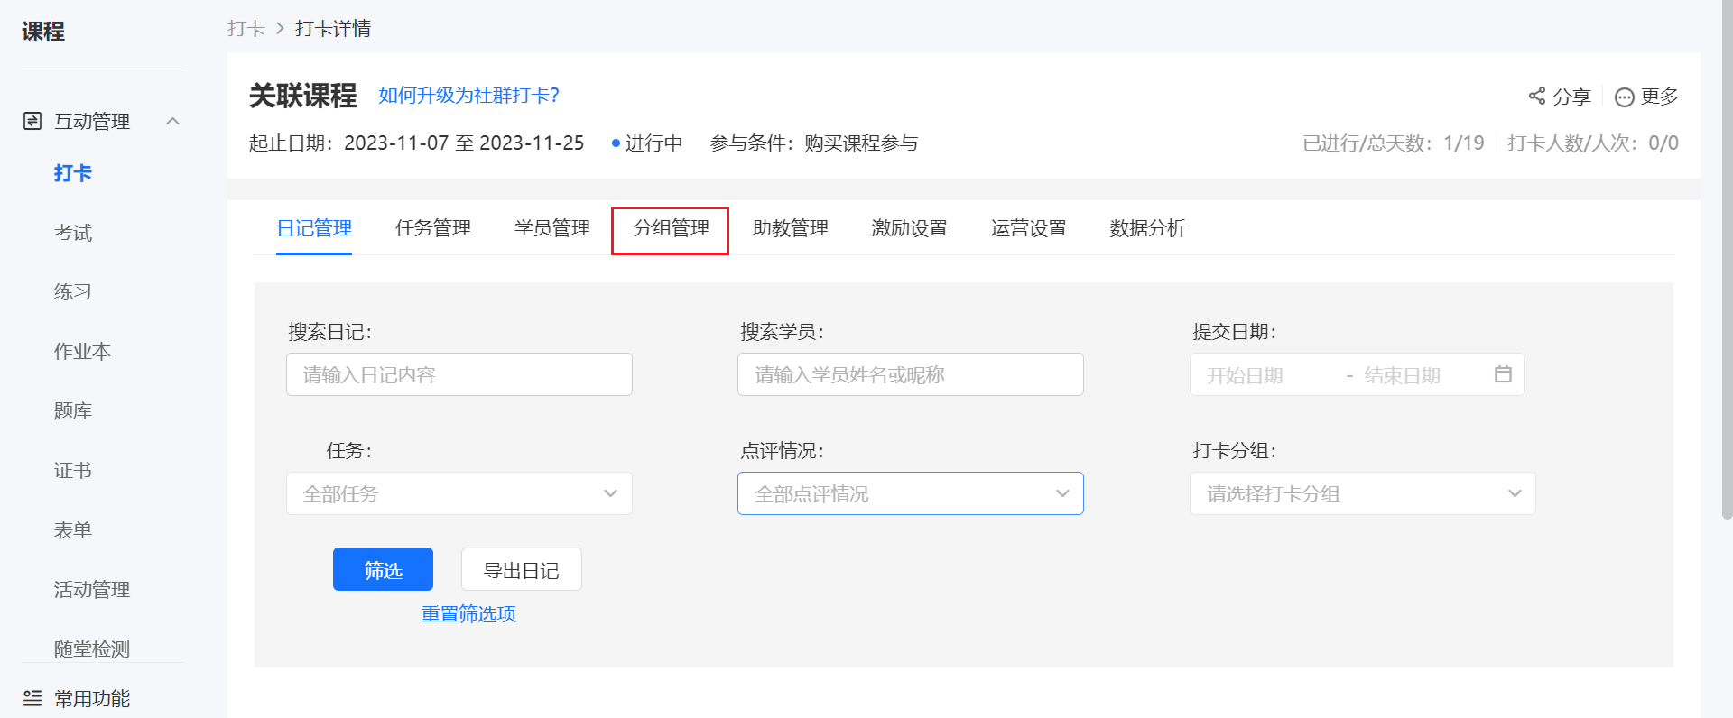Image resolution: width=1733 pixels, height=718 pixels.
Task: Click the 常用功能 list icon
Action: [x=32, y=698]
